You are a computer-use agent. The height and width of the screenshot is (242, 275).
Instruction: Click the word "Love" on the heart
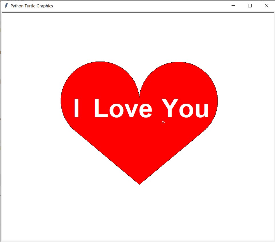pyautogui.click(x=123, y=108)
